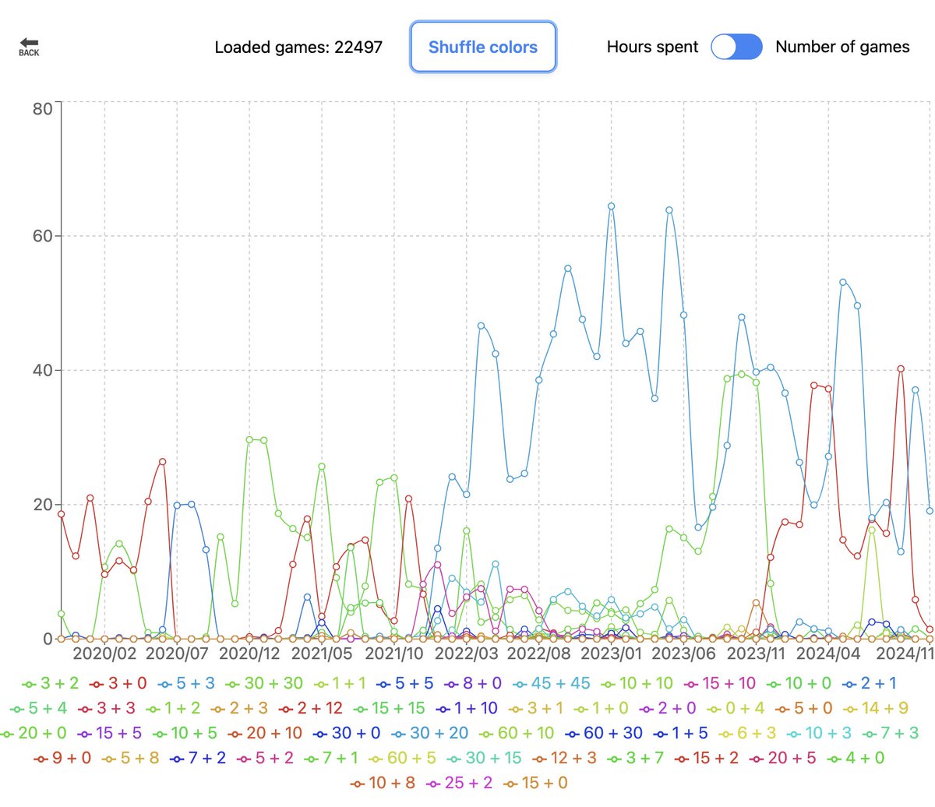
Task: Click the 10 + 8 legend entry
Action: point(383,782)
